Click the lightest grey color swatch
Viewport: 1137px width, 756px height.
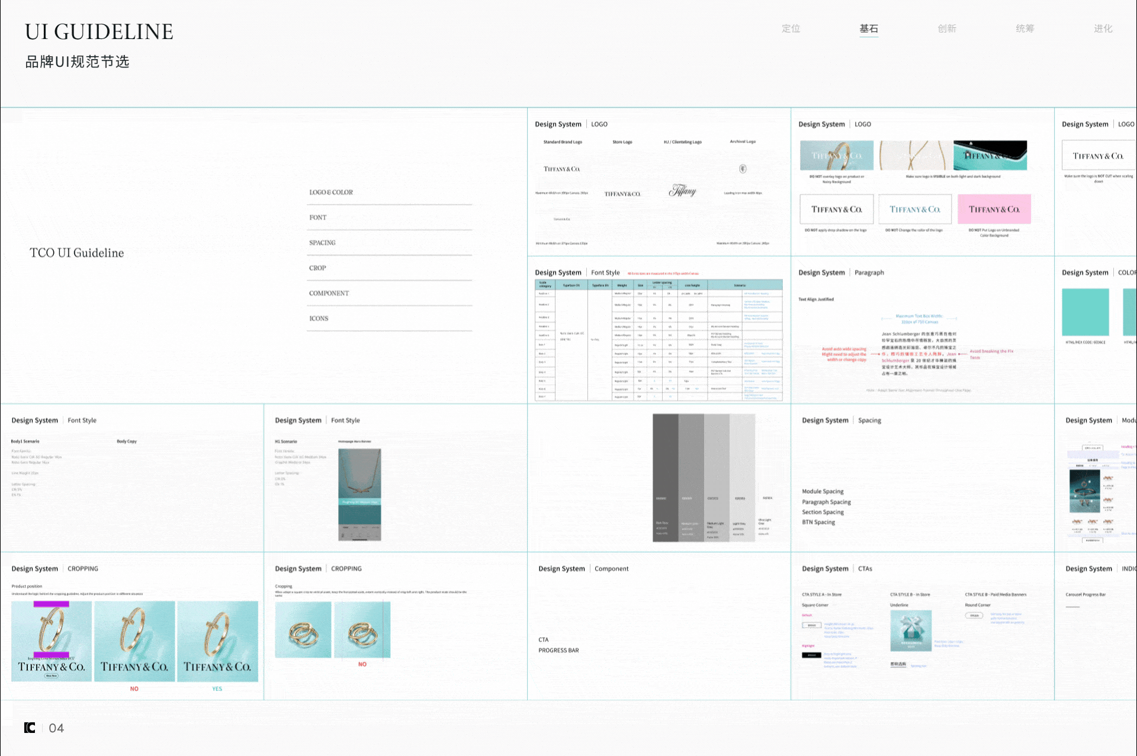point(768,477)
